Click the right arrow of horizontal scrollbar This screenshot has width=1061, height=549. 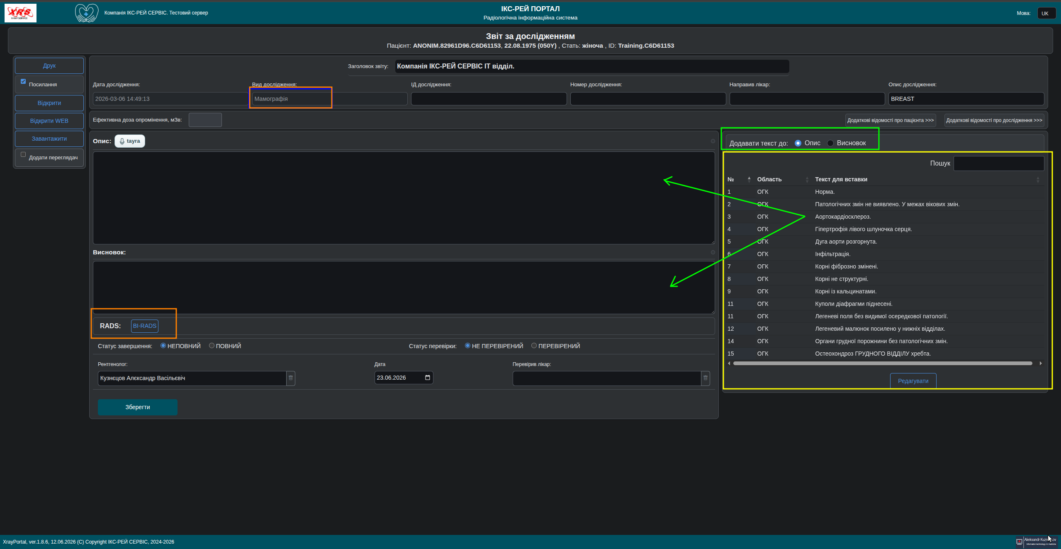1041,364
